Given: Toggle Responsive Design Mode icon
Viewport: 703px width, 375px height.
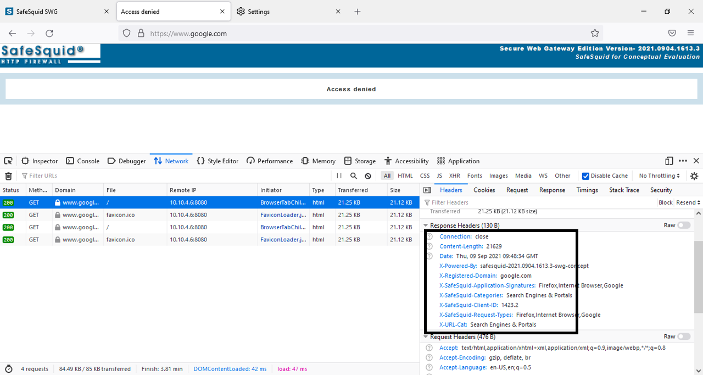Looking at the screenshot, I should point(669,161).
